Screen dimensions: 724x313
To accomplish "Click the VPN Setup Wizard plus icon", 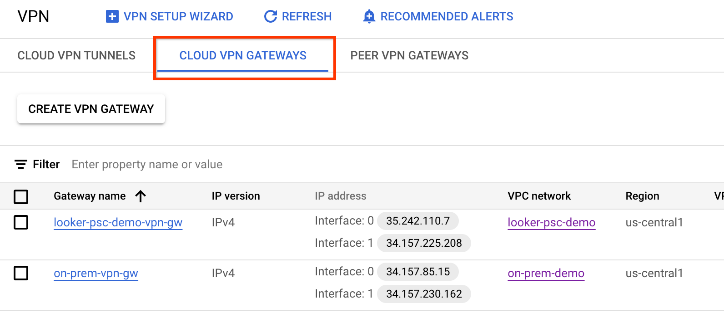I will coord(112,17).
